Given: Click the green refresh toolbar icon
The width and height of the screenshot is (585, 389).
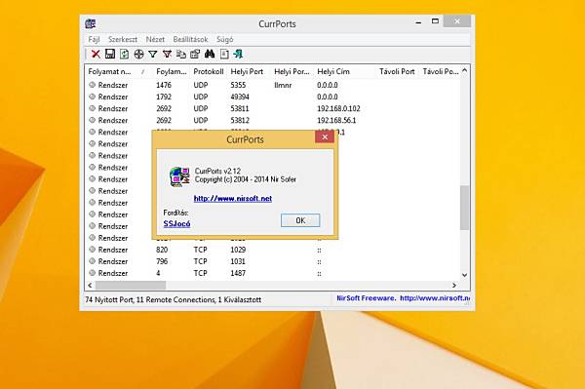Looking at the screenshot, I should tap(124, 54).
